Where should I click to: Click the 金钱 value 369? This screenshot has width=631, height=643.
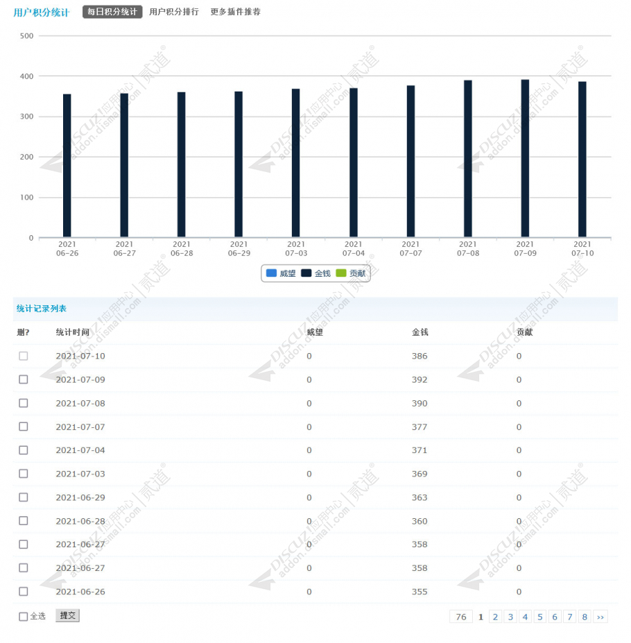pyautogui.click(x=420, y=474)
